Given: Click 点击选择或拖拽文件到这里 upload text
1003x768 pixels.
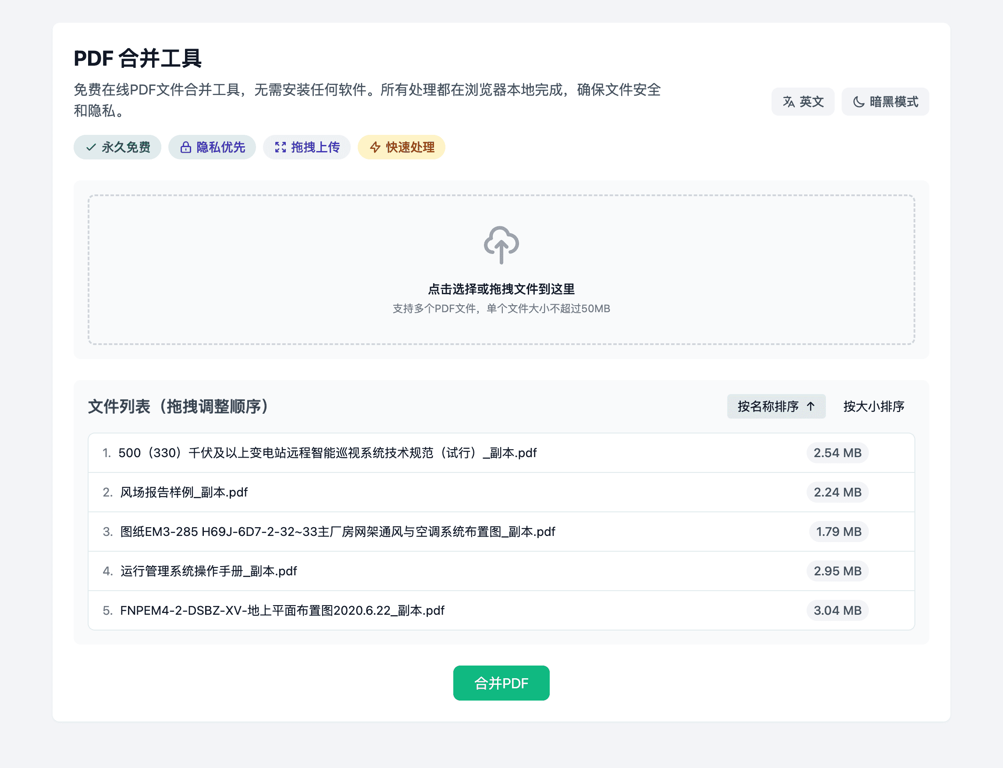Looking at the screenshot, I should click(x=501, y=289).
